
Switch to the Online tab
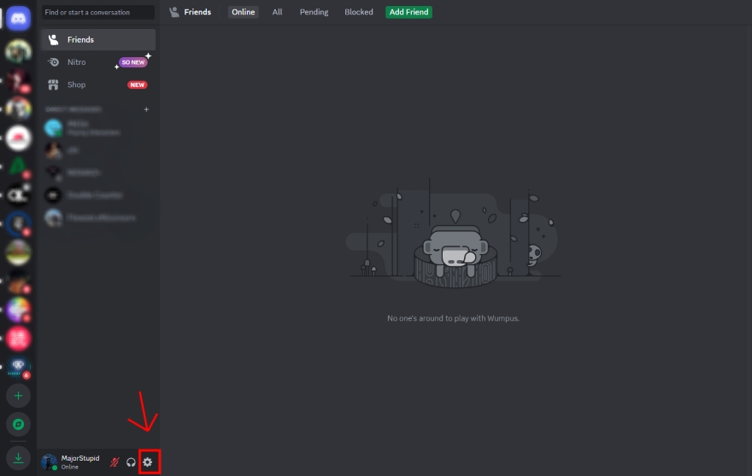tap(244, 12)
